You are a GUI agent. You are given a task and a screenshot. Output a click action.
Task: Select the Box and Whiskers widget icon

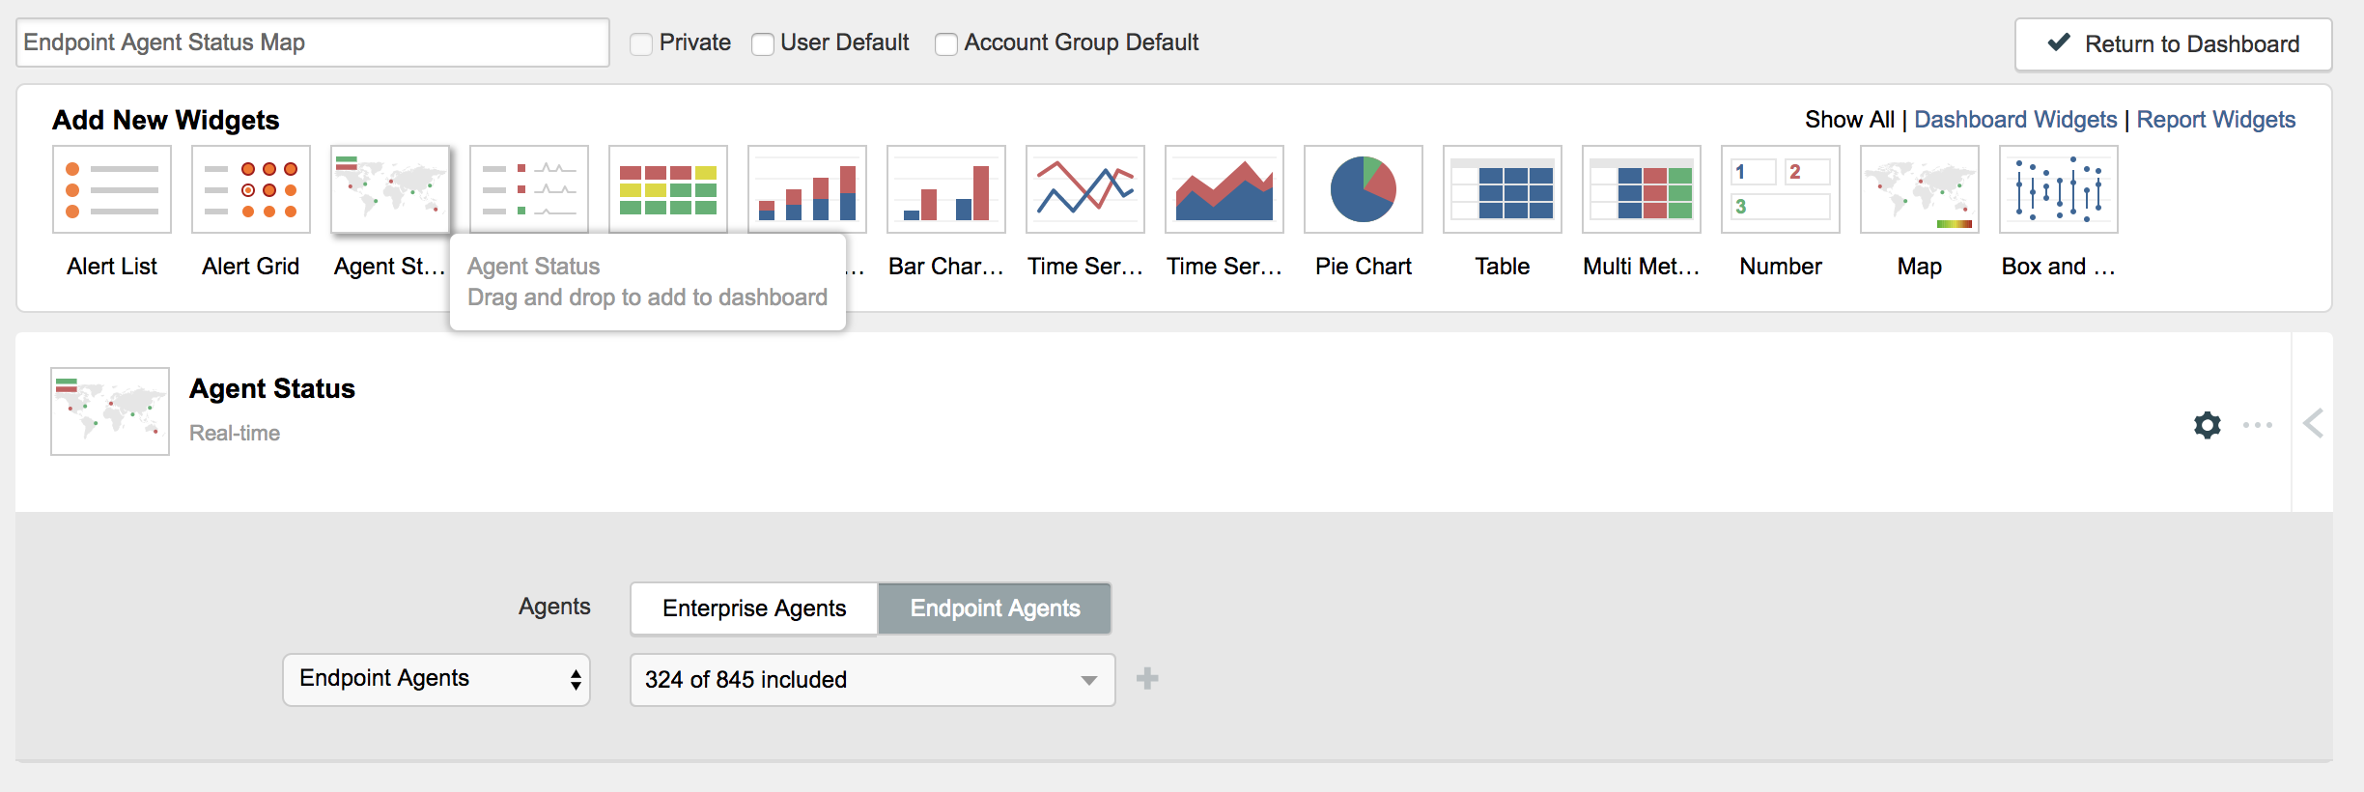tap(2059, 189)
